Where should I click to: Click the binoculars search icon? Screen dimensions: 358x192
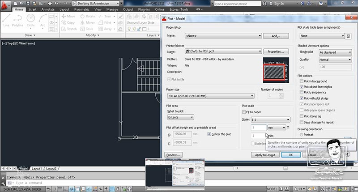pyautogui.click(x=264, y=4)
